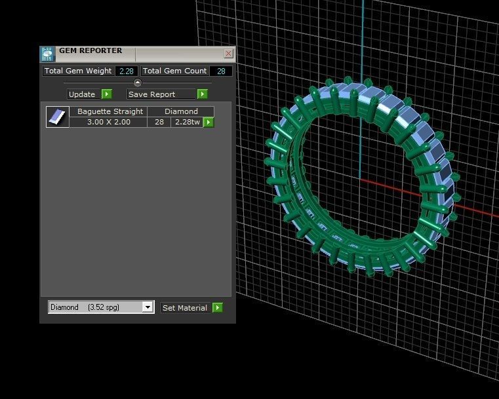Click the Total Gem Count value 28
This screenshot has width=499, height=399.
click(221, 71)
